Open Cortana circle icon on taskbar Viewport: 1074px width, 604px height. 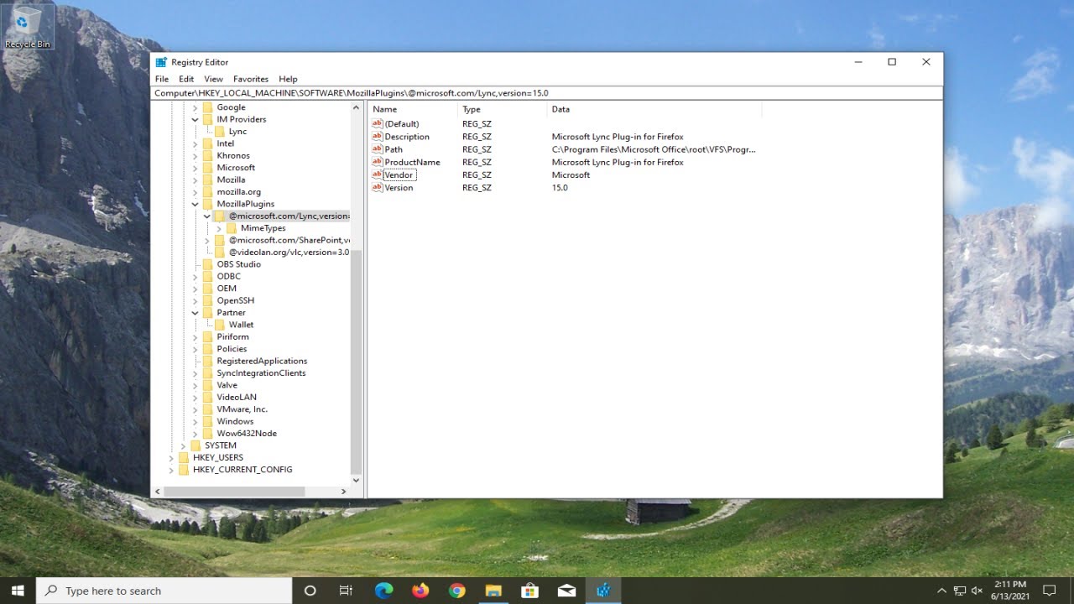pos(310,591)
